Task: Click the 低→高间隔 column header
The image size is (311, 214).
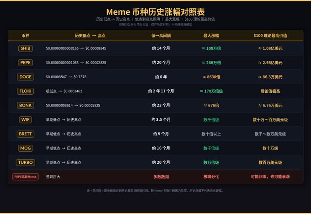Action: click(x=161, y=36)
